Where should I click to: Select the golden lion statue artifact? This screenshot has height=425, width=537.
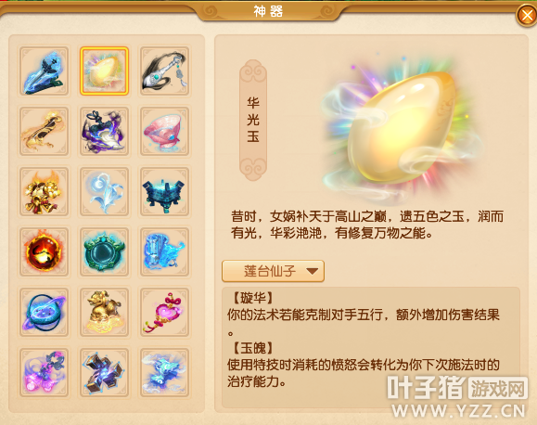pos(104,312)
